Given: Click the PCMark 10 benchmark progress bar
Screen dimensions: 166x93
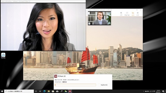Looking at the screenshot, I should click(x=75, y=85).
